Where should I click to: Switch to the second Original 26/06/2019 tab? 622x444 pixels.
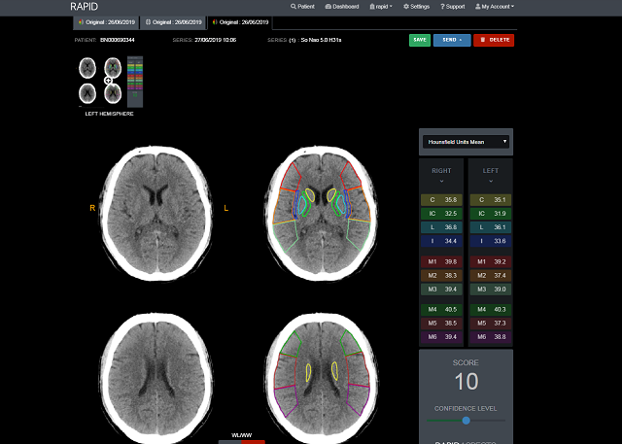point(172,21)
